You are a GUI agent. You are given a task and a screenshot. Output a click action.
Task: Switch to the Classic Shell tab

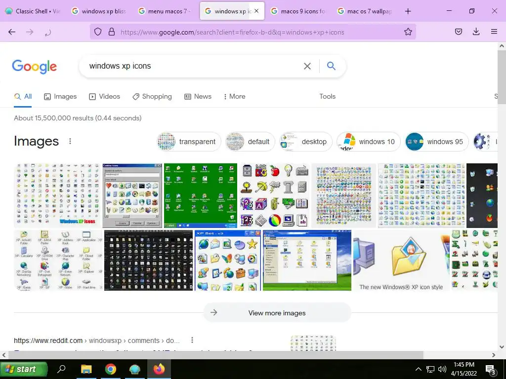point(33,11)
